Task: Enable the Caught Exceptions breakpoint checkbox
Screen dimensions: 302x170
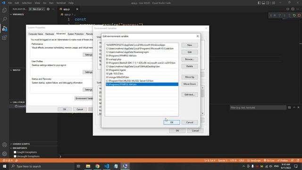Action: click(15, 152)
